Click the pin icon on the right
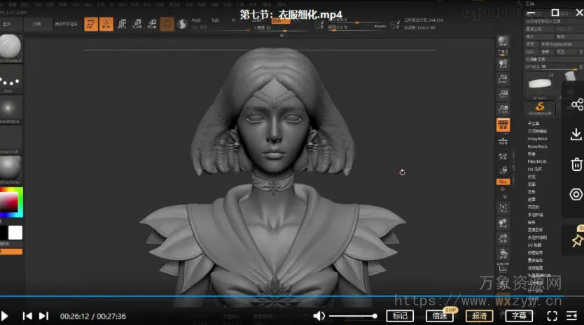The width and height of the screenshot is (584, 325). point(576,240)
